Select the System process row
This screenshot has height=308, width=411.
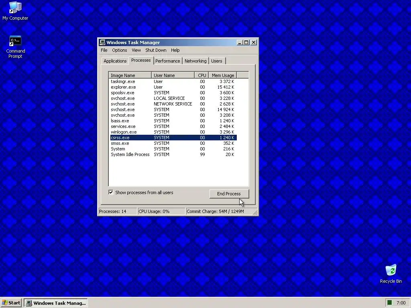[173, 149]
